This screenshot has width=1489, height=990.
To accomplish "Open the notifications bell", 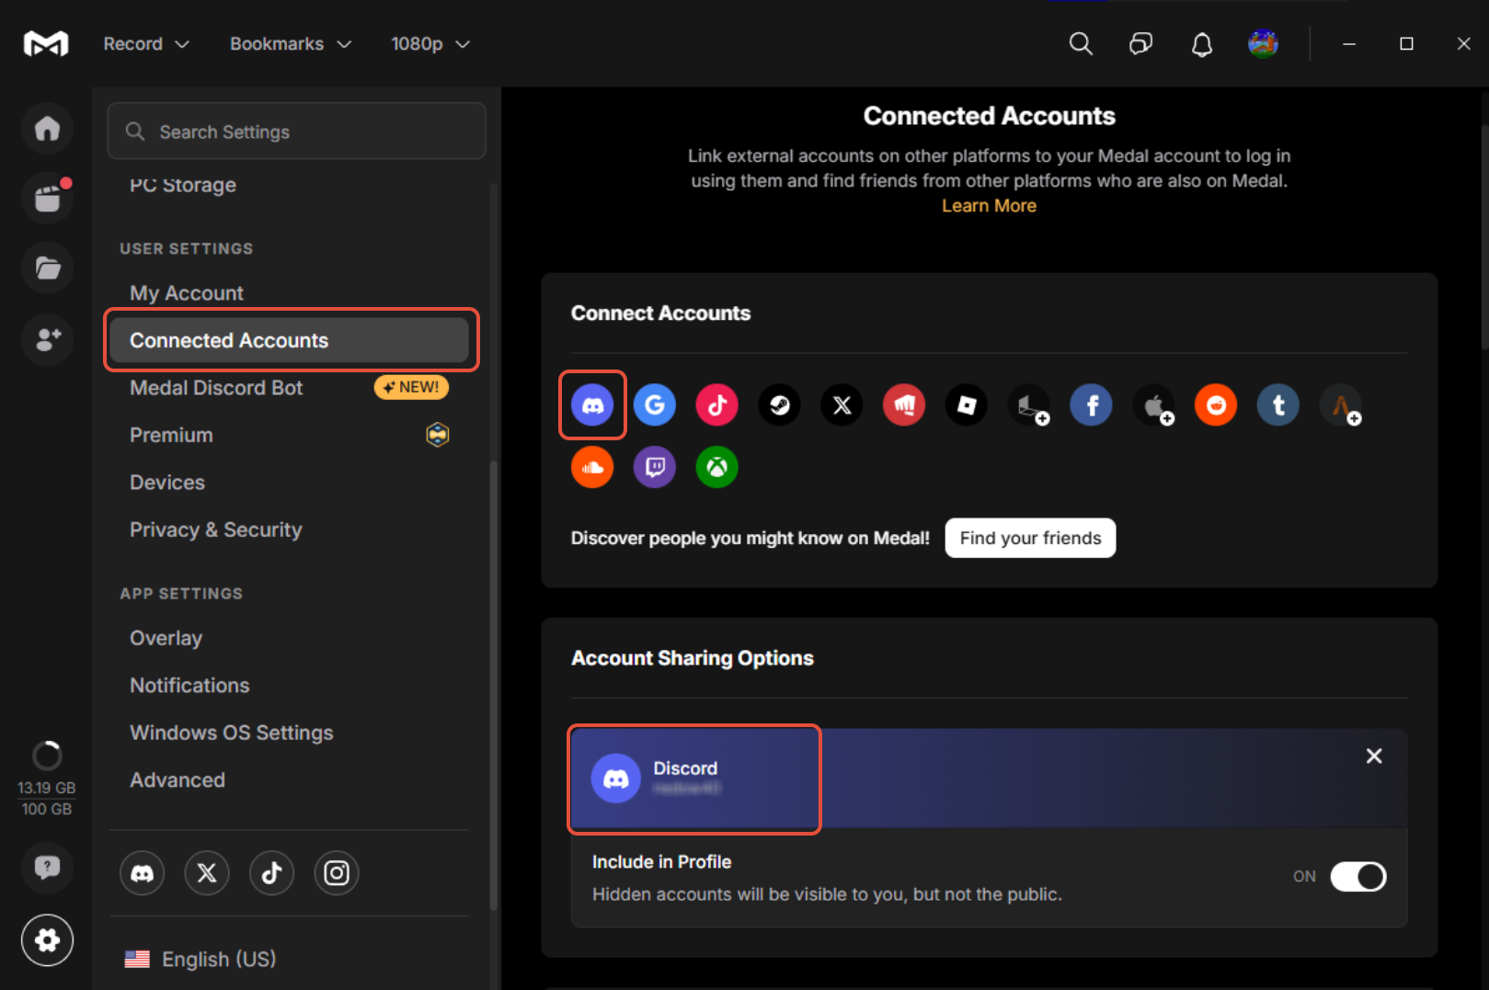I will [x=1202, y=43].
